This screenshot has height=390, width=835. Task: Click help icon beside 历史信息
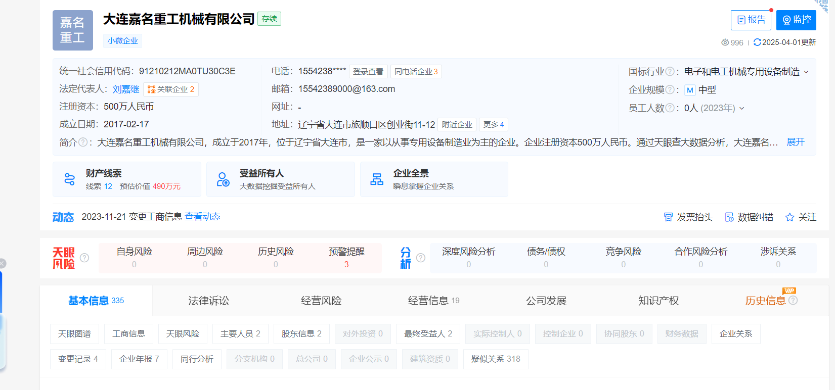(793, 300)
